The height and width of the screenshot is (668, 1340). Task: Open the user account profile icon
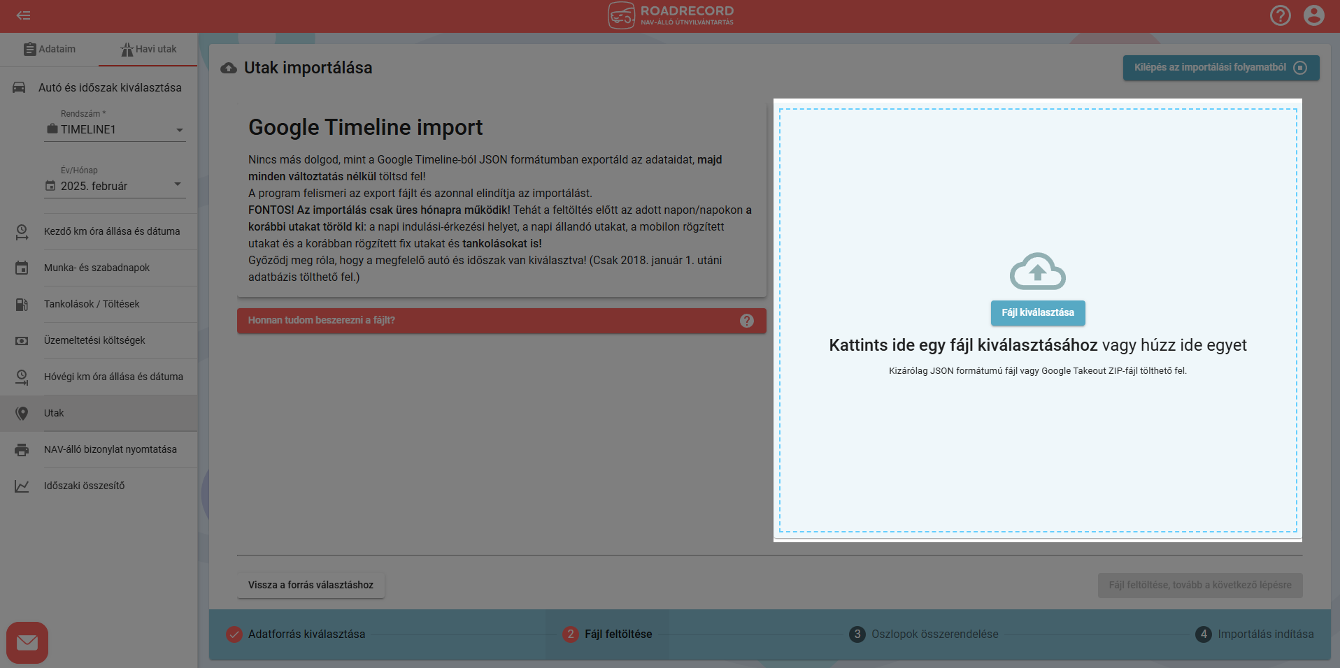[x=1313, y=15]
